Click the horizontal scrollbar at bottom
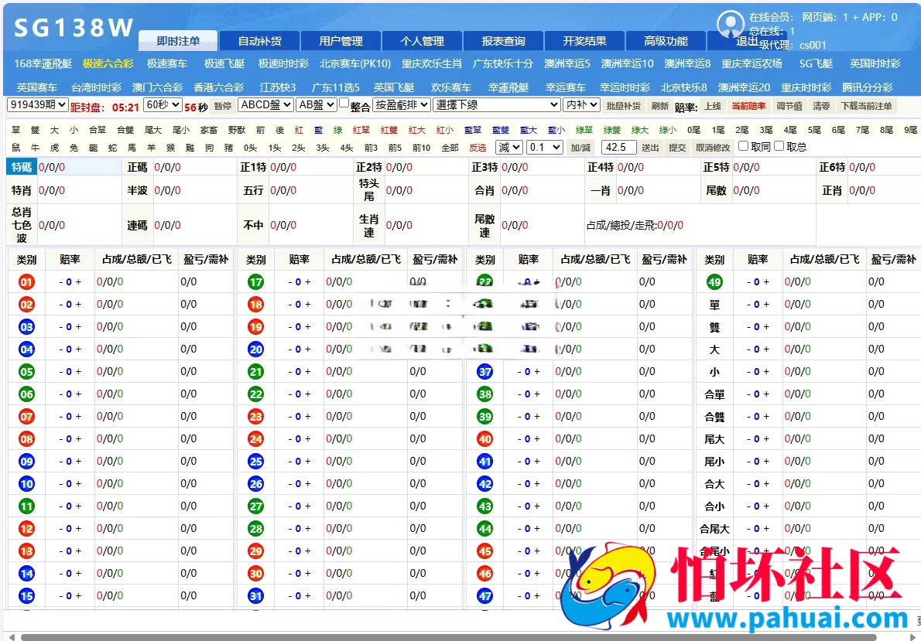The width and height of the screenshot is (921, 641). pyautogui.click(x=450, y=637)
